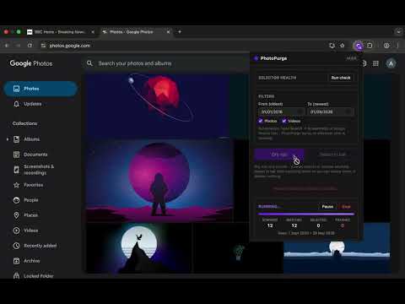
Task: Click the Videos play icon in the sidebar
Action: (x=17, y=231)
